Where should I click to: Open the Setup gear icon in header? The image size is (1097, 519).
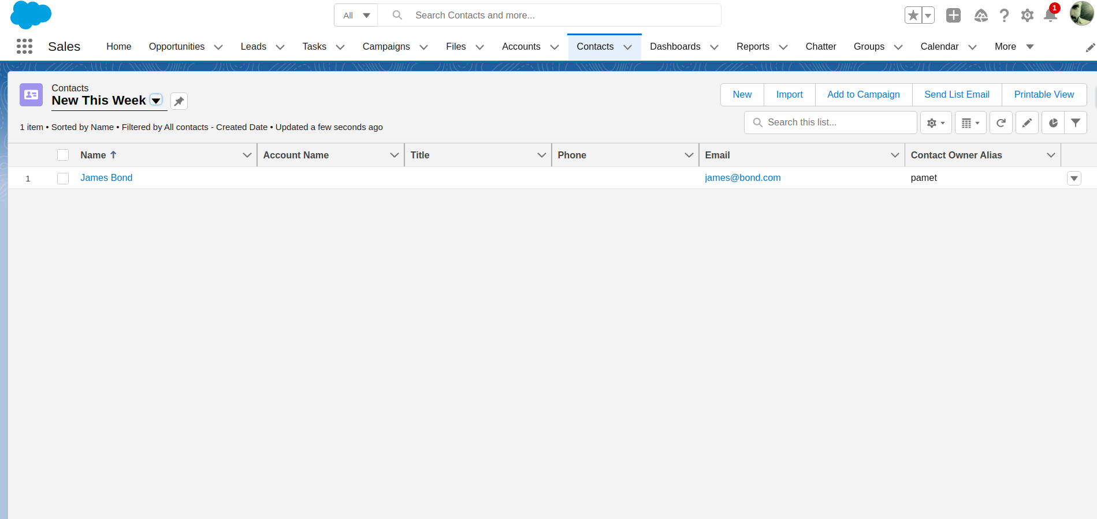coord(1027,16)
